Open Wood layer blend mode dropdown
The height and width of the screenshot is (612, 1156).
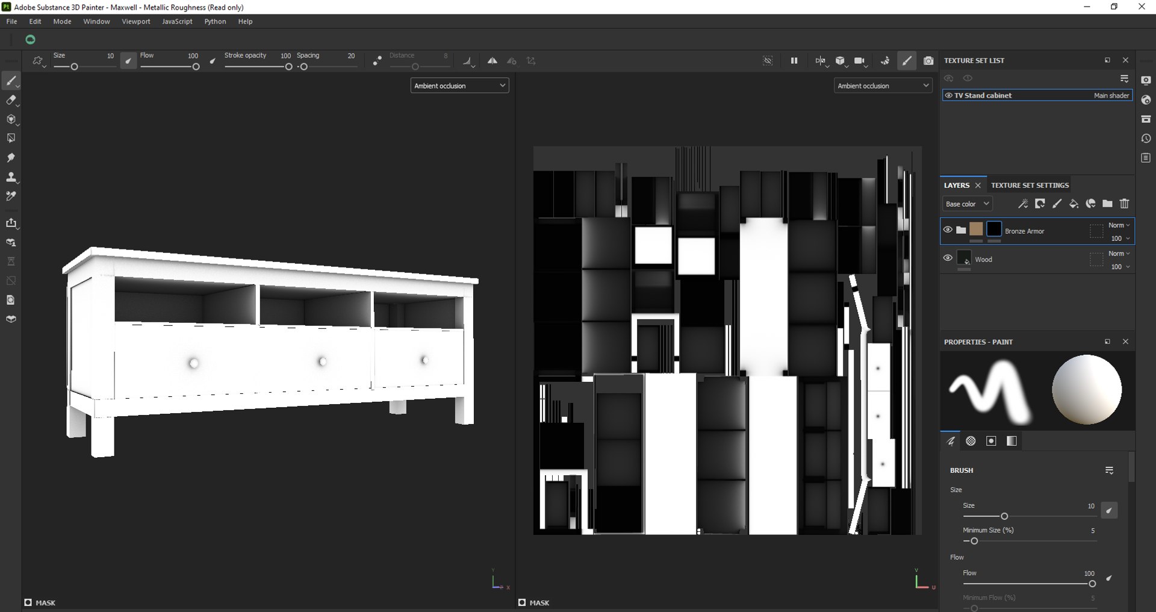[1119, 254]
